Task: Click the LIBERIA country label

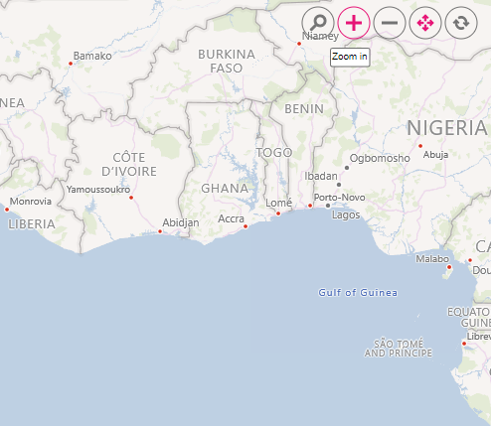Action: (32, 224)
